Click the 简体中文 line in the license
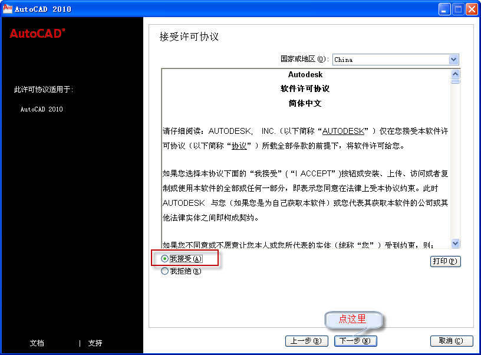 pos(305,103)
